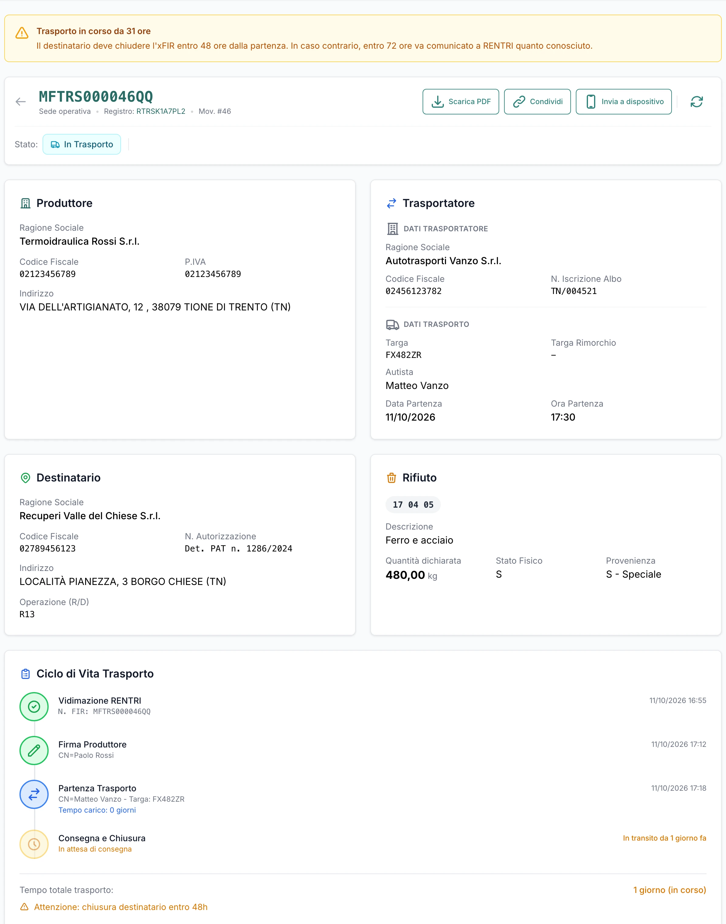The image size is (726, 924).
Task: Go back using the left arrow icon
Action: tap(20, 102)
